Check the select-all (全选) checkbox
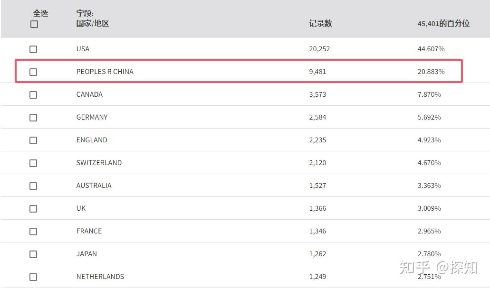 tap(34, 24)
